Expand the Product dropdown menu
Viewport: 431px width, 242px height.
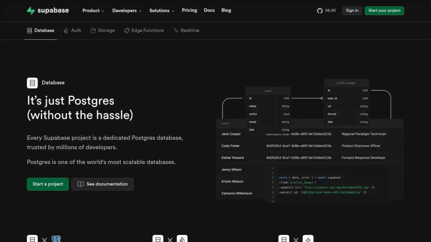coord(93,11)
